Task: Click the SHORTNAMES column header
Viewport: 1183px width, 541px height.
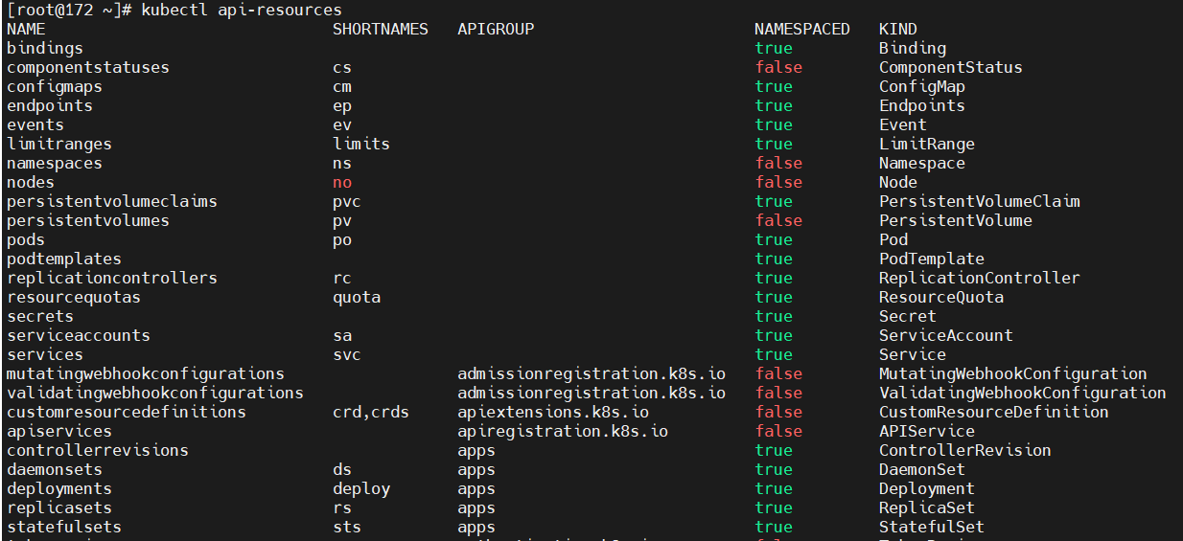Action: pos(380,29)
